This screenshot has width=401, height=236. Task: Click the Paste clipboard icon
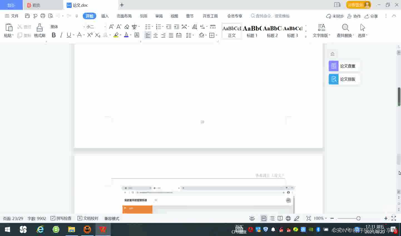[x=9, y=28]
